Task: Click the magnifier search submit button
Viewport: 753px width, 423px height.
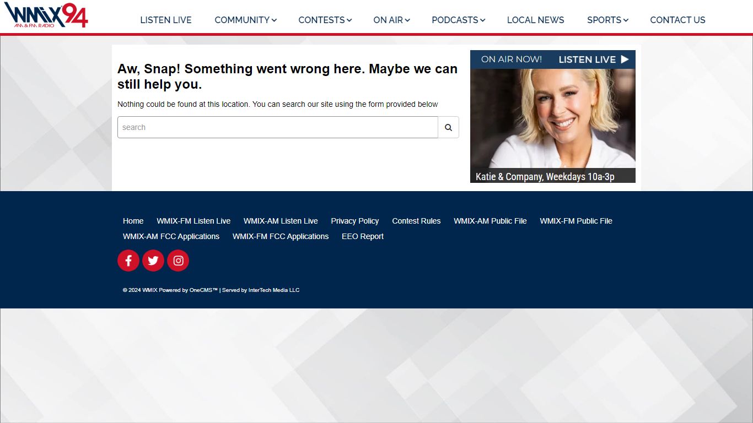Action: [449, 127]
